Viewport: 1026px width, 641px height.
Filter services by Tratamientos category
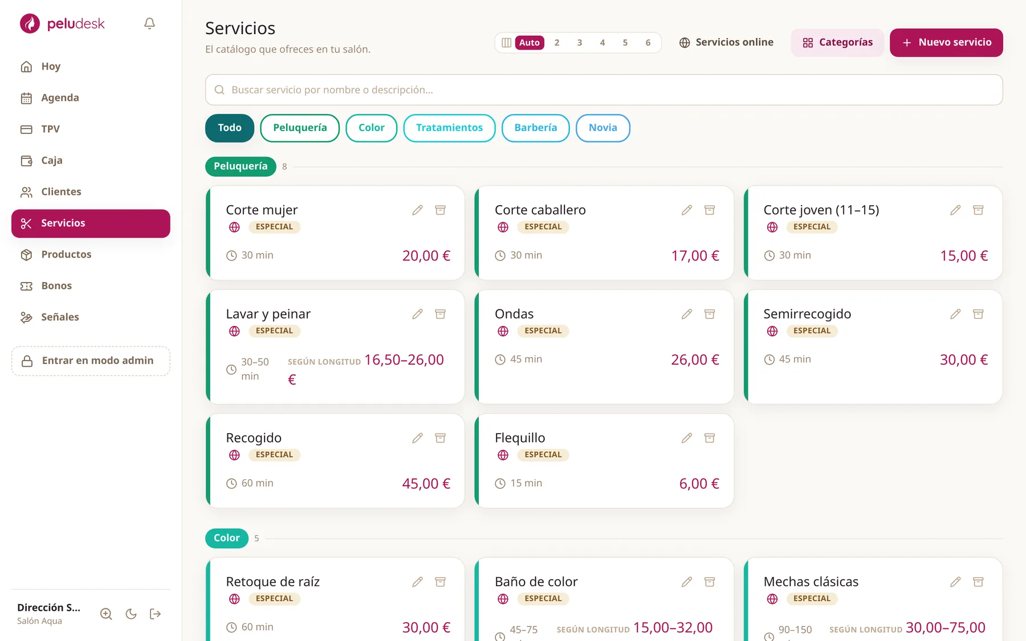(x=449, y=128)
